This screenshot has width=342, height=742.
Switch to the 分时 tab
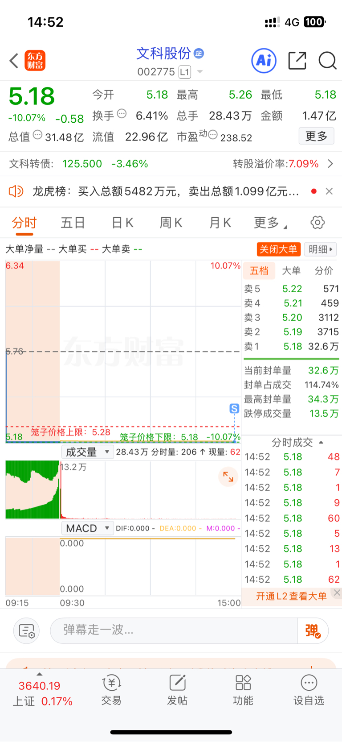[x=24, y=222]
